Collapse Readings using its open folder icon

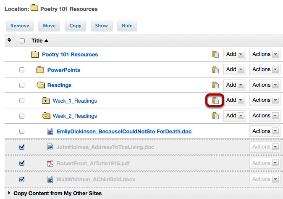[41, 85]
